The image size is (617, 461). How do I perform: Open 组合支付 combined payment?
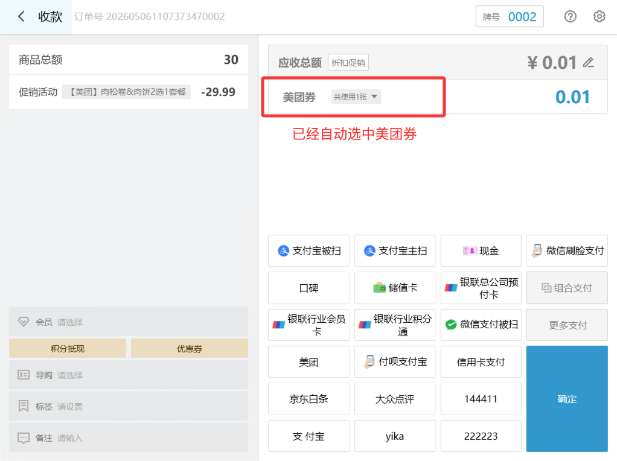point(567,288)
